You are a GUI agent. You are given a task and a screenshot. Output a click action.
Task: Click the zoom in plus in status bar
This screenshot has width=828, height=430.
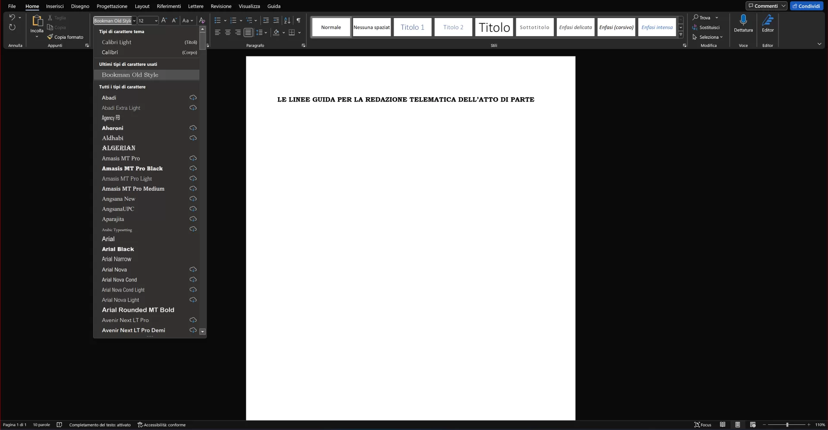(809, 425)
